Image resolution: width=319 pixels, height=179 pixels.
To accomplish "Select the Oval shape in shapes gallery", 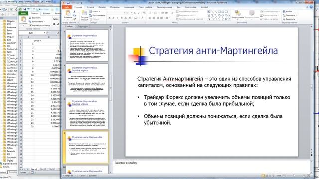I will (x=223, y=12).
